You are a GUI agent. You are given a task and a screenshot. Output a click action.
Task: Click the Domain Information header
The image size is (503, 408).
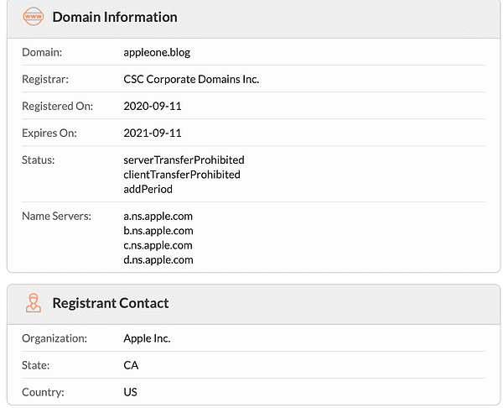[115, 17]
